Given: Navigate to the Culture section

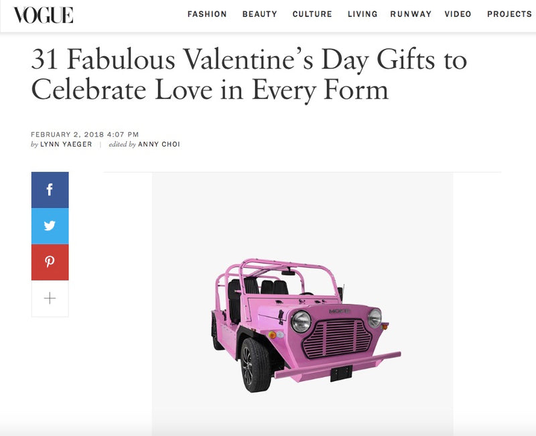Looking at the screenshot, I should [312, 14].
